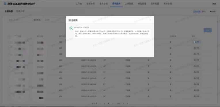Select the 任务详情 view tab
Viewport: 220px width, 107px height.
[x=197, y=11]
